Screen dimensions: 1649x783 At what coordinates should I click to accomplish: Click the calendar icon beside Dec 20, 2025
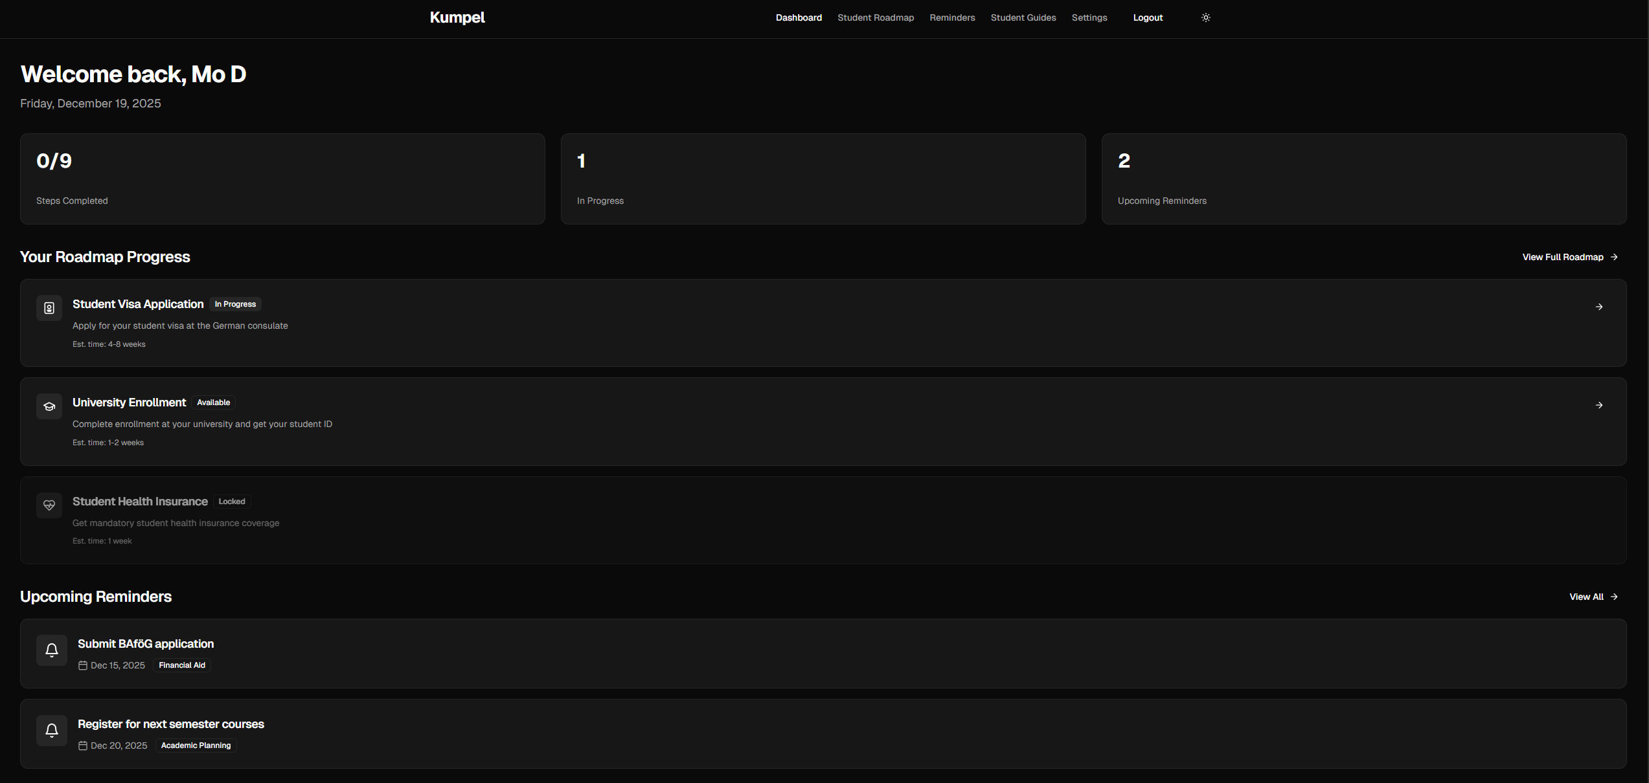(x=83, y=745)
